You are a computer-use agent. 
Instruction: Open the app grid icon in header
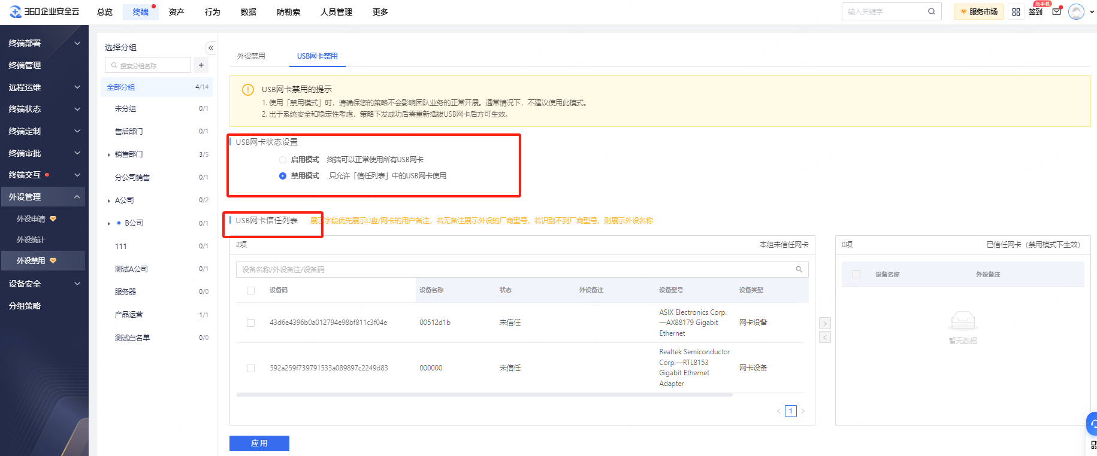(1016, 12)
